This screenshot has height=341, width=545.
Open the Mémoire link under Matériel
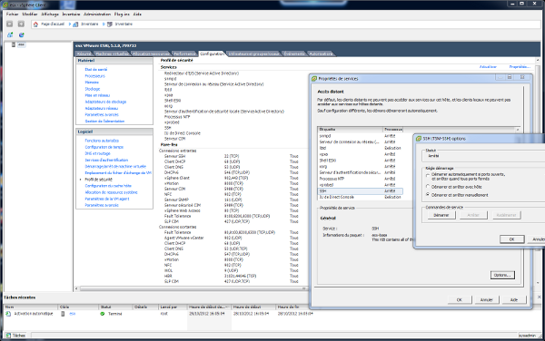point(92,83)
